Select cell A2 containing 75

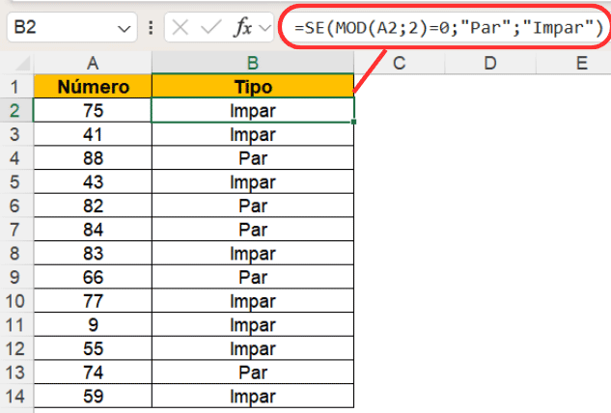(x=93, y=111)
